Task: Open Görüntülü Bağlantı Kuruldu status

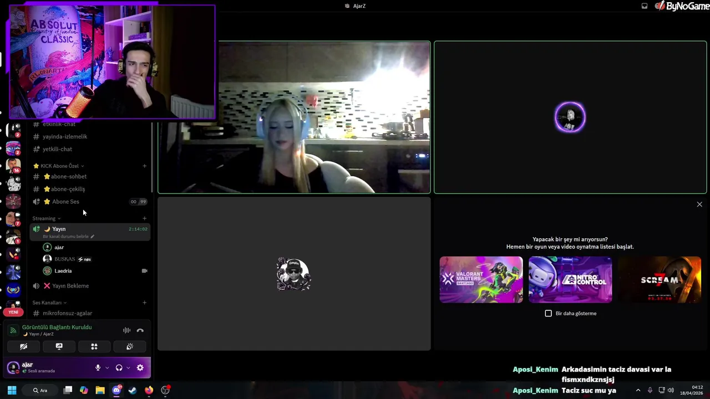Action: (57, 327)
